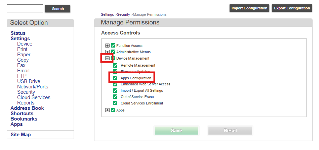The height and width of the screenshot is (150, 319).
Task: Expand the Function Access tree node
Action: click(x=108, y=46)
